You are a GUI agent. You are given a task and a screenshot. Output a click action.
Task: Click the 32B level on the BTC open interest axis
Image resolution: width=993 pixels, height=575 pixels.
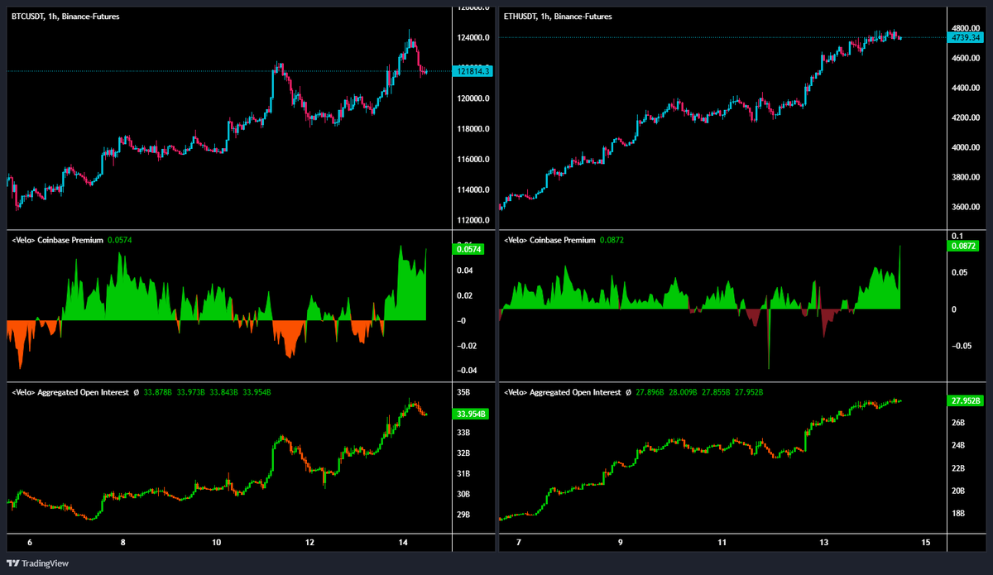(463, 453)
